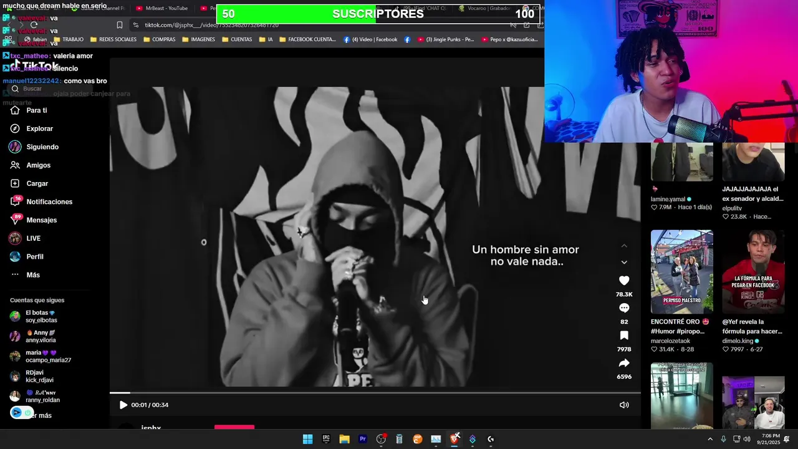Click the tiktok.com URL address bar
Image resolution: width=798 pixels, height=449 pixels.
click(212, 25)
